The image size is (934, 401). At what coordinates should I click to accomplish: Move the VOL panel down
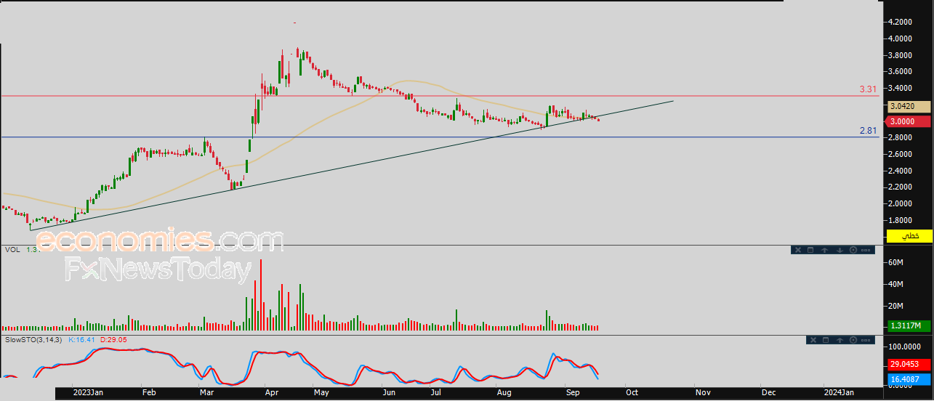pyautogui.click(x=839, y=250)
